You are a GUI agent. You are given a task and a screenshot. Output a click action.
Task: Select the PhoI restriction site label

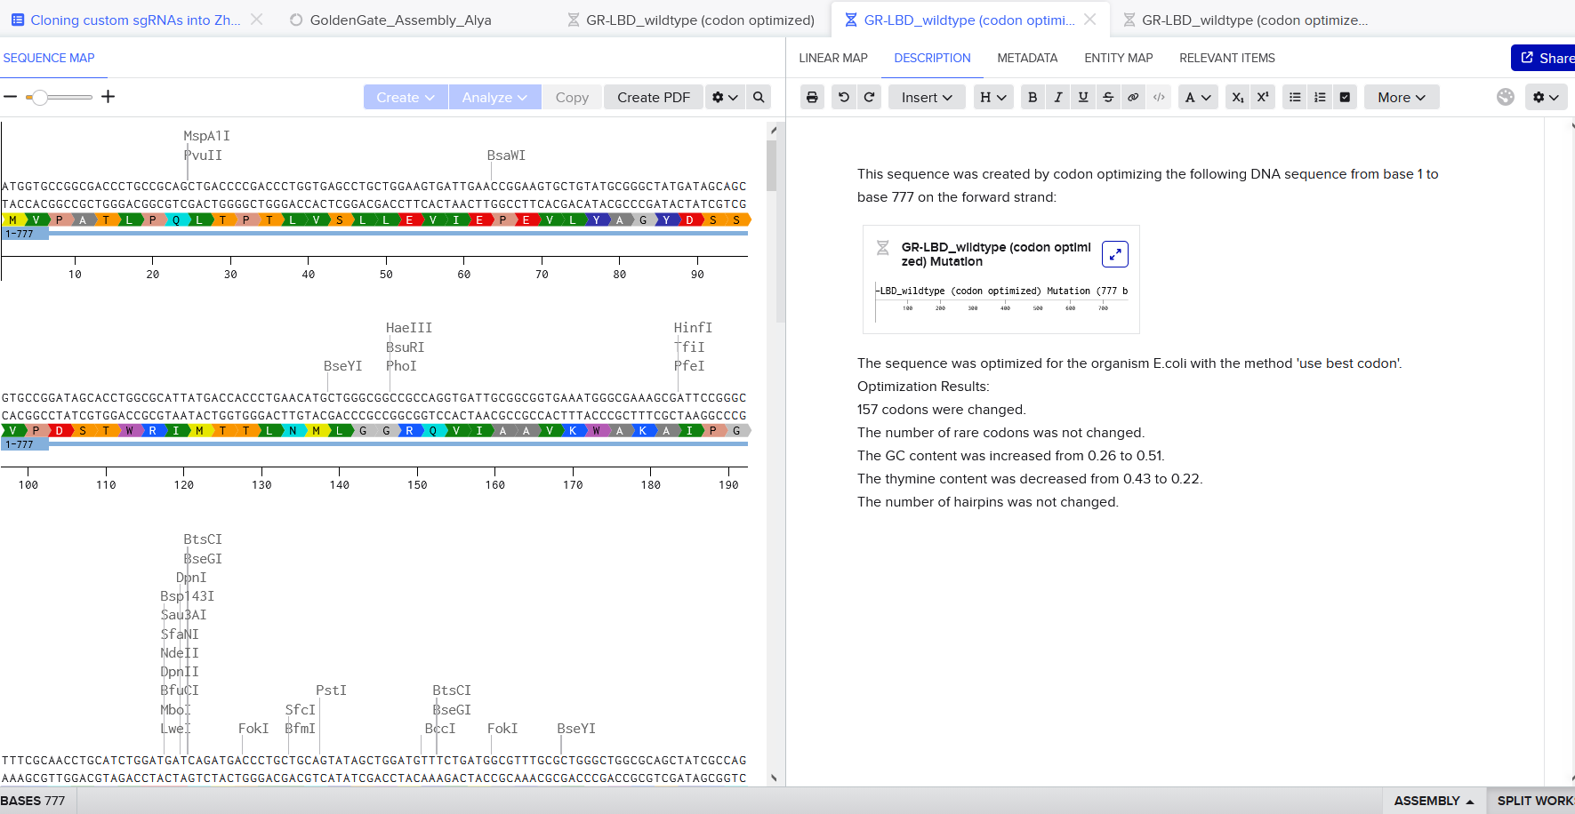401,366
